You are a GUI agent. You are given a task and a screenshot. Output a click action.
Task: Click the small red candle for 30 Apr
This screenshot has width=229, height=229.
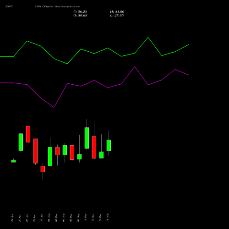pyautogui.click(x=43, y=169)
